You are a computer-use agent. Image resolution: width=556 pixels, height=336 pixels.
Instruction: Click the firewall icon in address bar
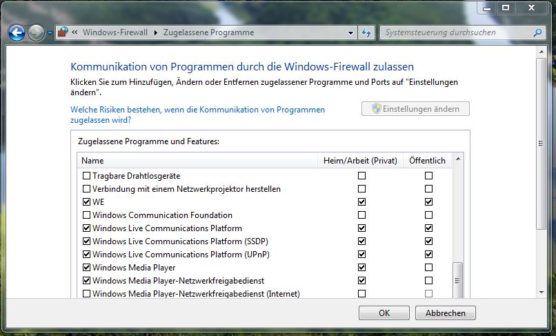63,32
